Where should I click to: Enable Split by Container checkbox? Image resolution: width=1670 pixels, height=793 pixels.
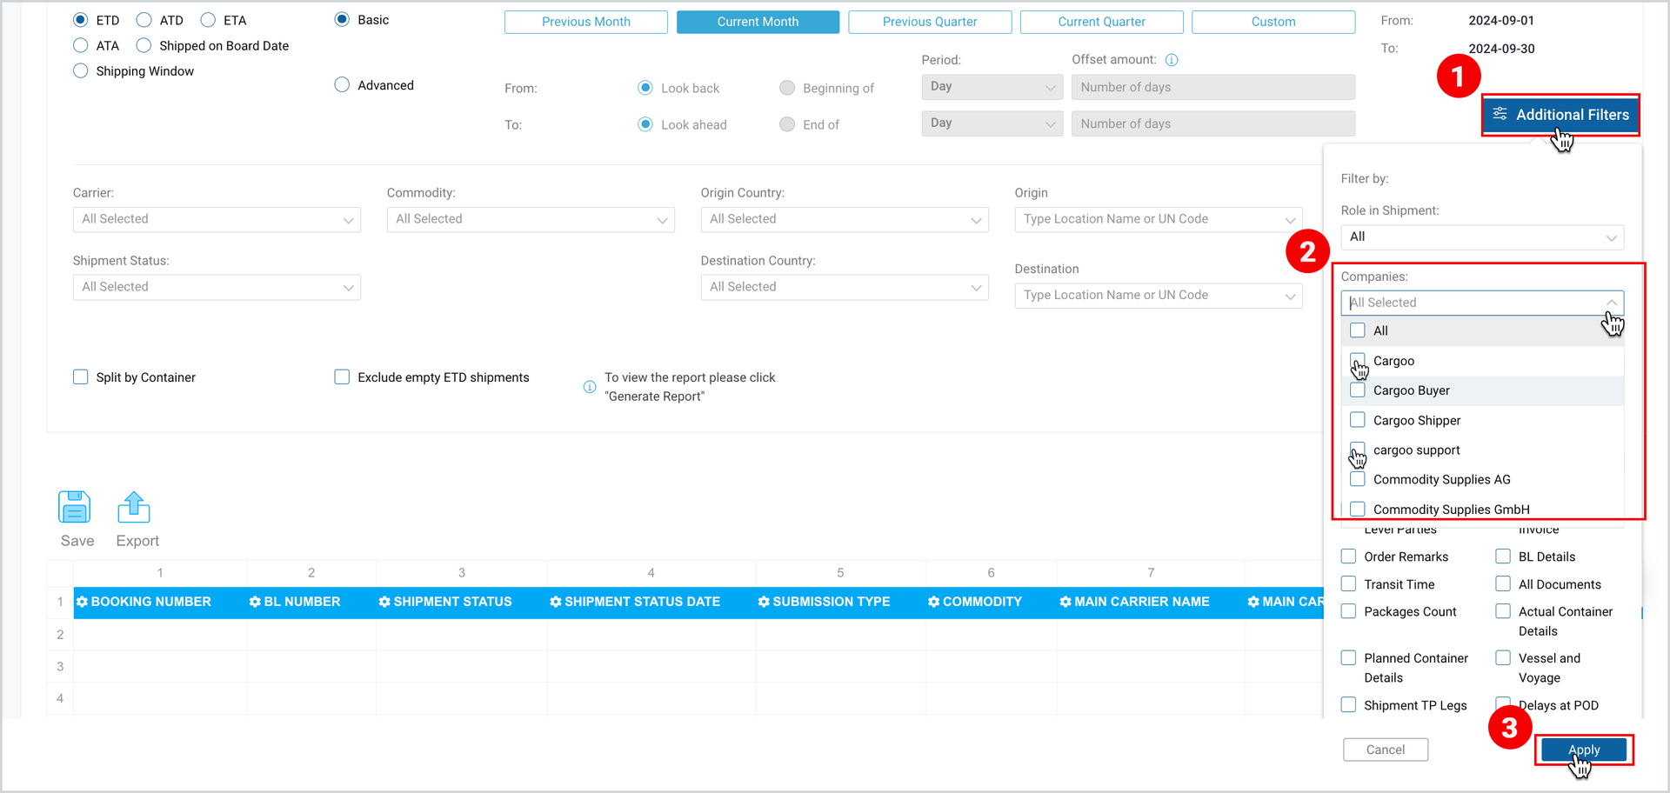point(81,377)
